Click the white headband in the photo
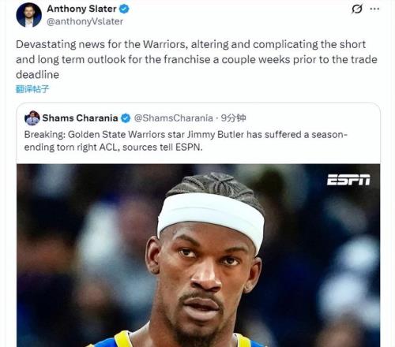 tap(211, 217)
